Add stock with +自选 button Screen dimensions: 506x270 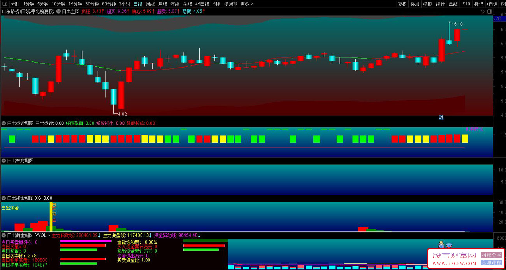tap(492, 4)
